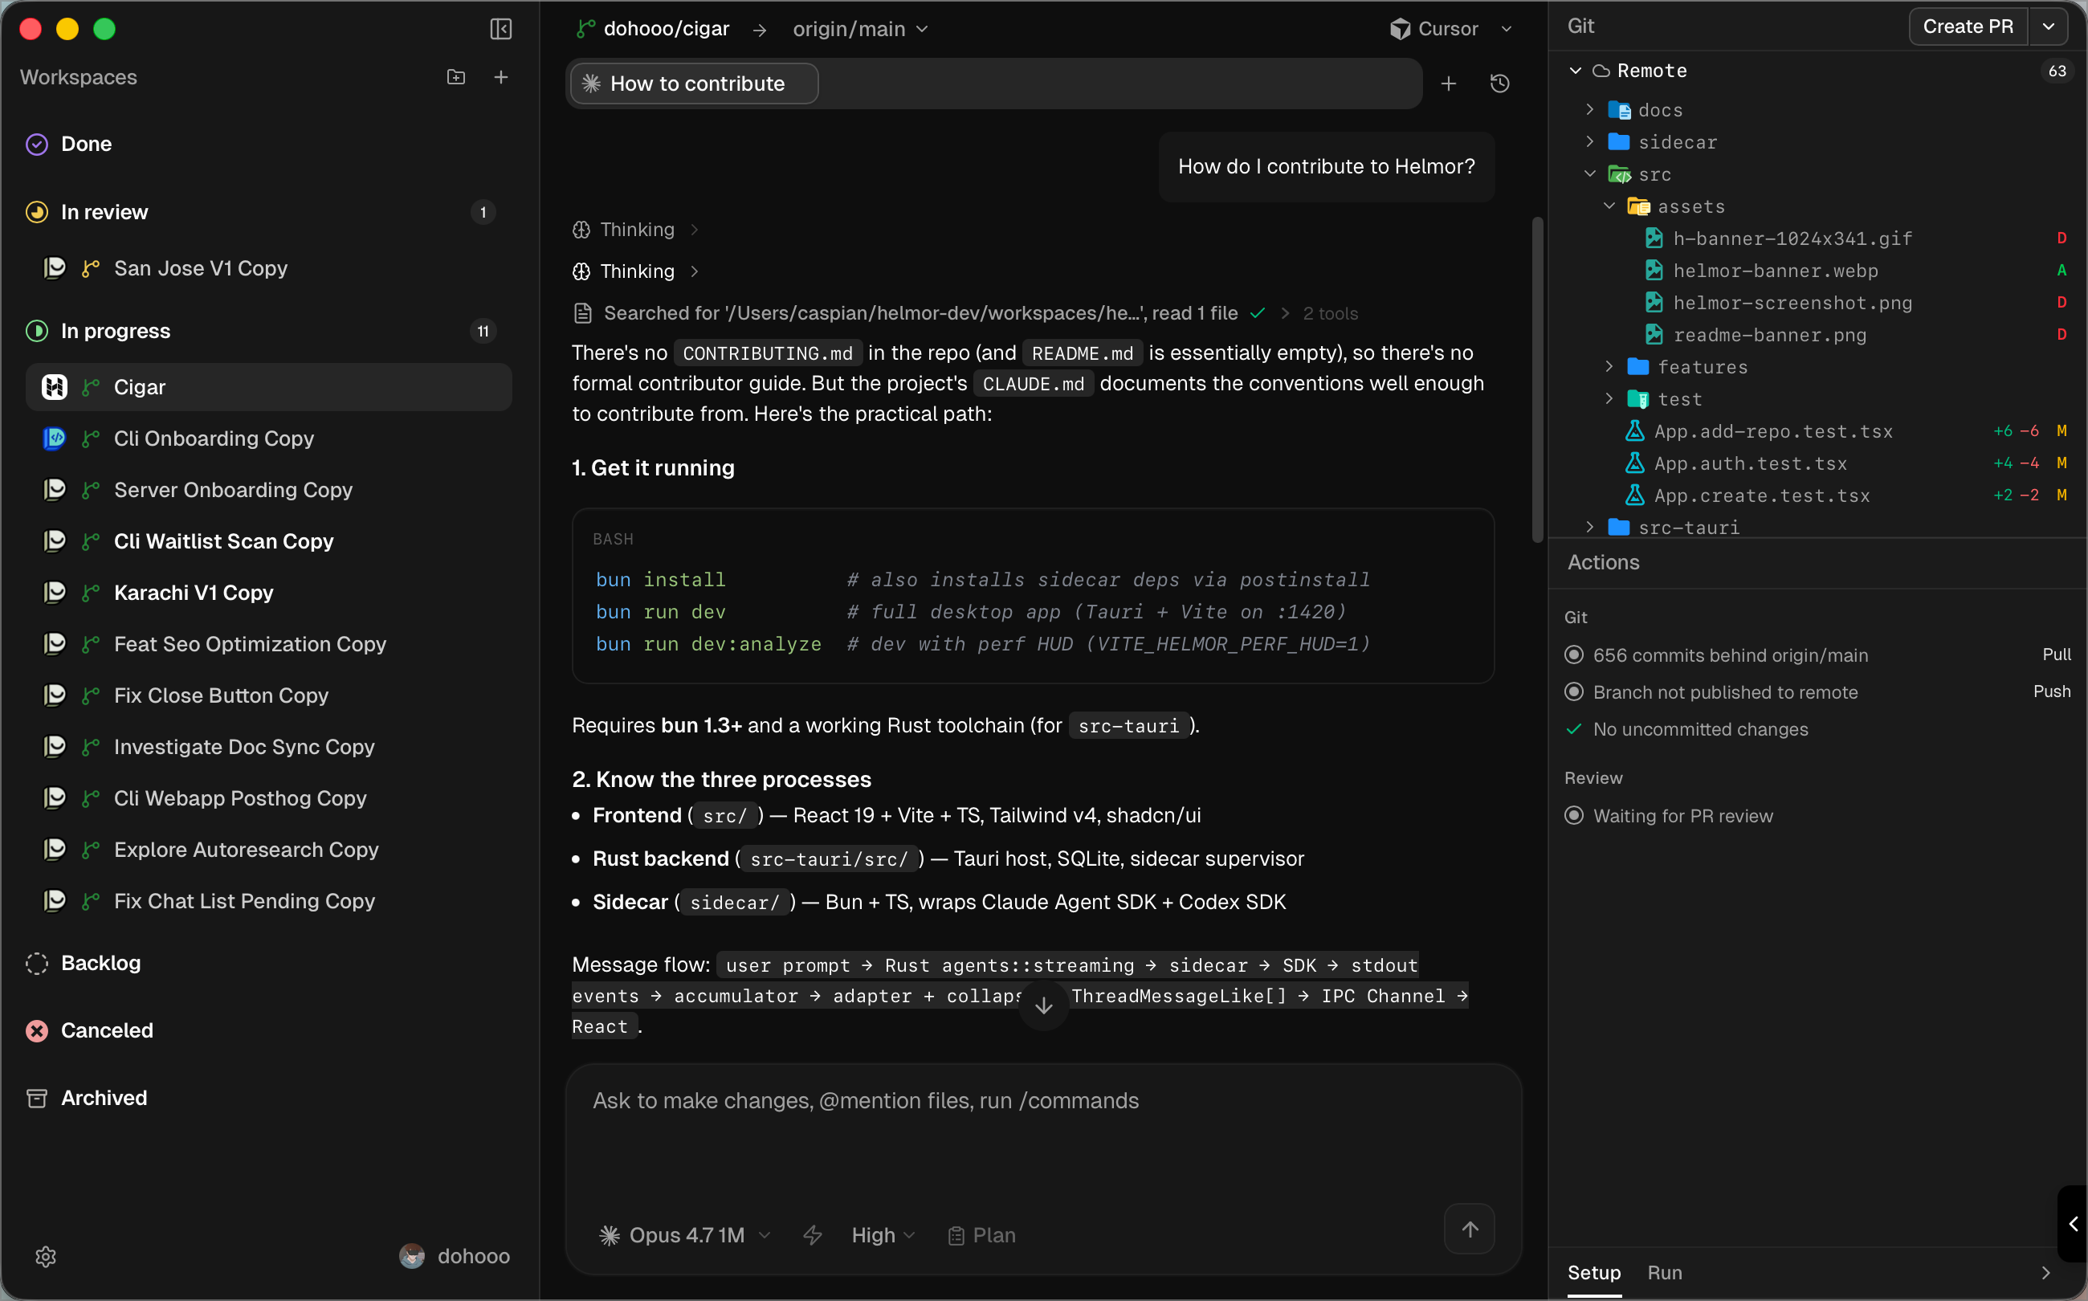
Task: Open the Opus 4.7 1M model dropdown
Action: pyautogui.click(x=684, y=1236)
